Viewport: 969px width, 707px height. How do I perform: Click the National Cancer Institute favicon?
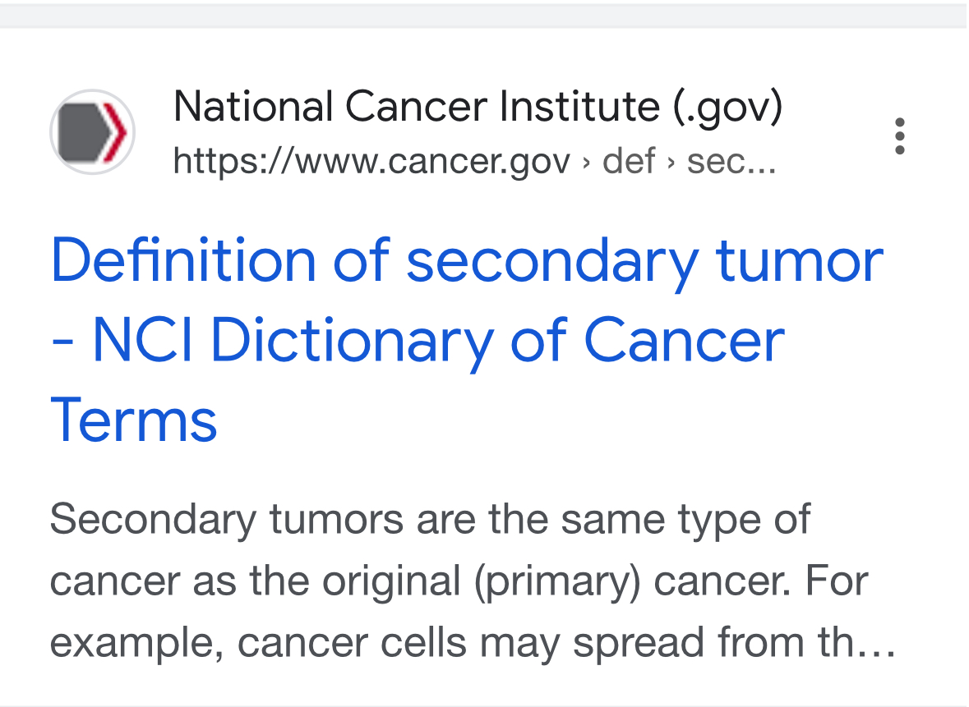[x=93, y=132]
